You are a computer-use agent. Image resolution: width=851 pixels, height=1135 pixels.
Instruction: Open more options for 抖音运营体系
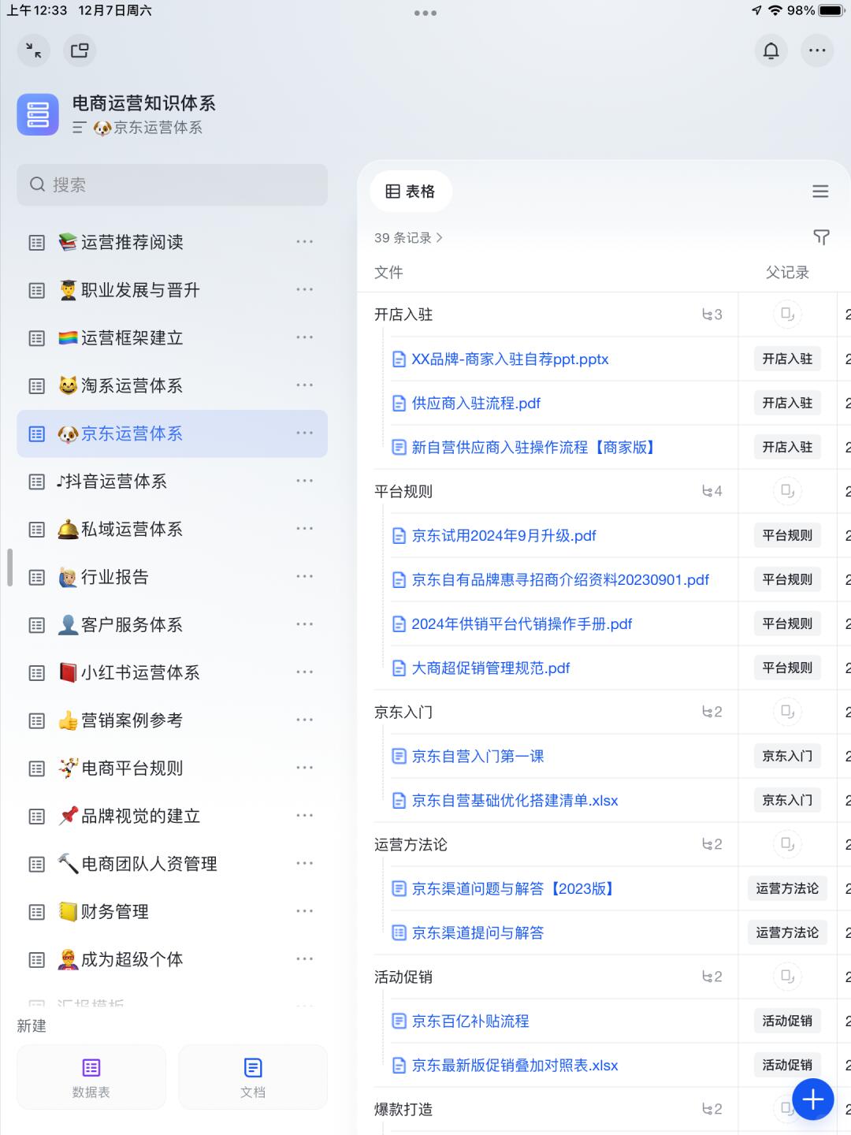tap(305, 481)
